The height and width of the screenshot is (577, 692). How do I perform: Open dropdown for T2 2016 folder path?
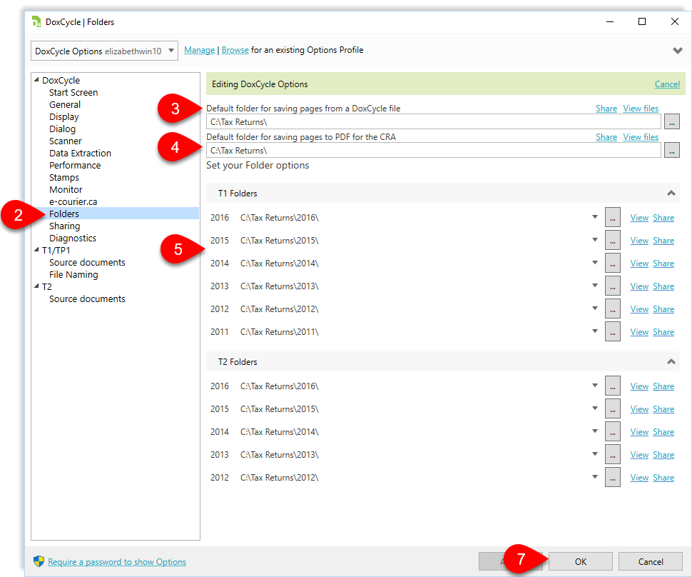595,386
